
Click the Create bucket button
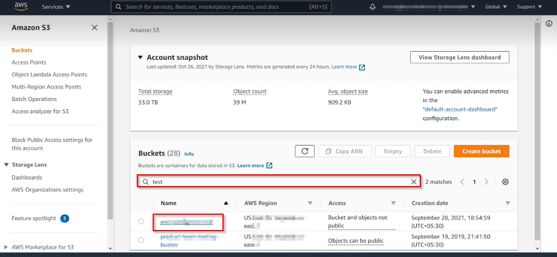481,151
